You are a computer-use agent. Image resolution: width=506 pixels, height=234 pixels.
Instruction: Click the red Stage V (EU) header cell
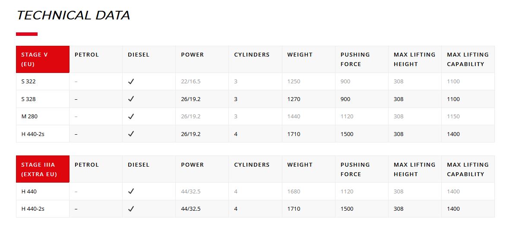click(x=43, y=60)
